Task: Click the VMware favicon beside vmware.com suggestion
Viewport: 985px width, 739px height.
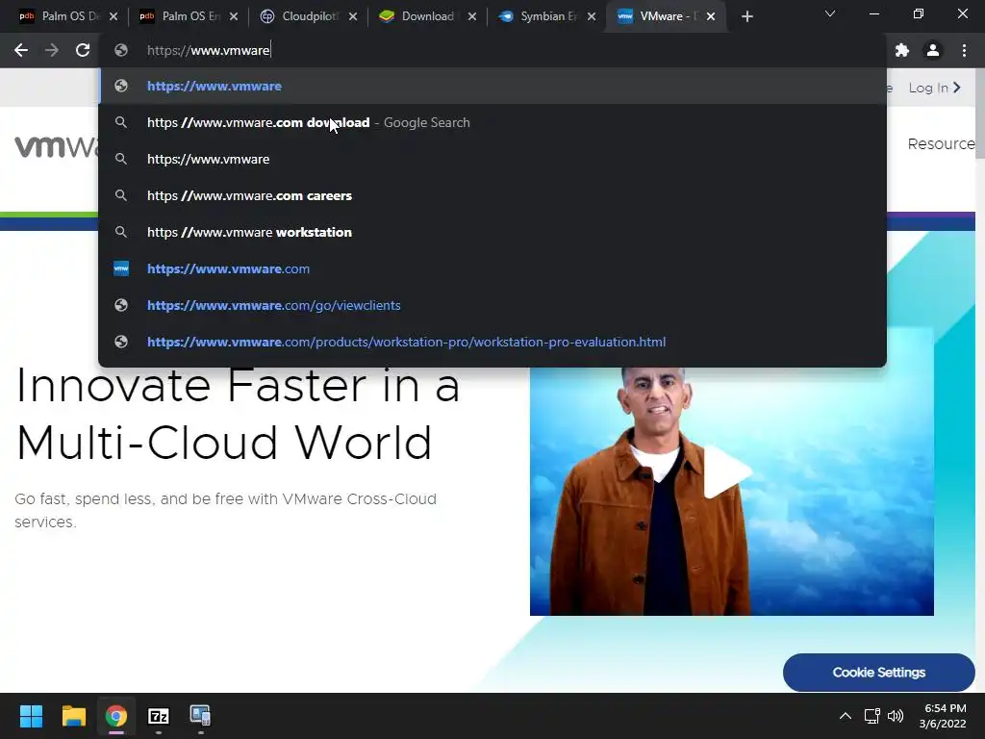Action: (x=121, y=268)
